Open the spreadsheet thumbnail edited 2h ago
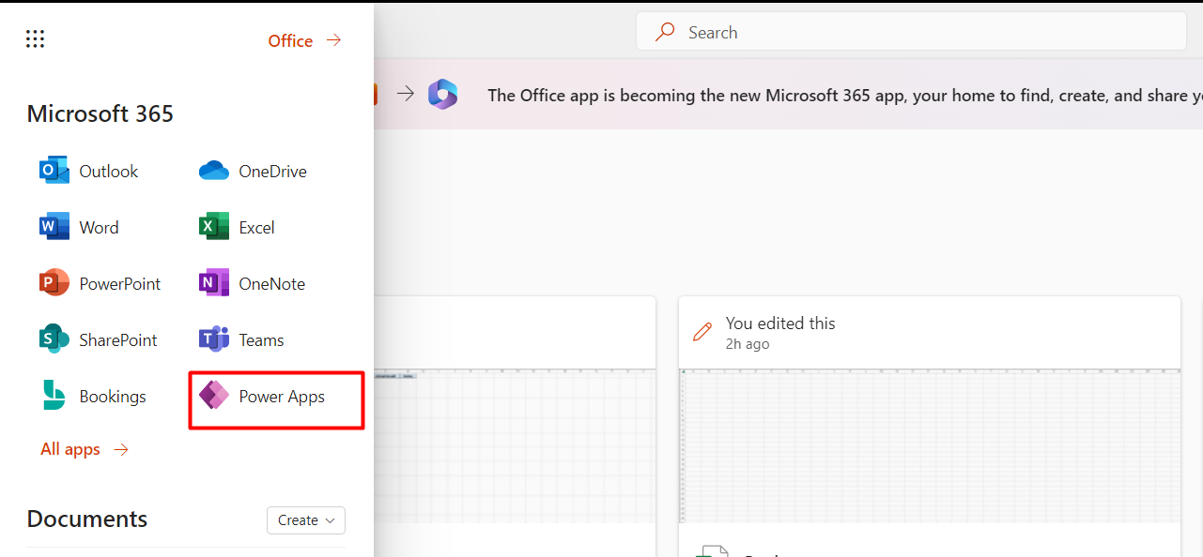Viewport: 1203px width, 557px height. click(x=930, y=445)
